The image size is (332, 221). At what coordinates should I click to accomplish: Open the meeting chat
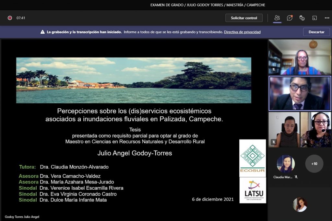pos(290,18)
